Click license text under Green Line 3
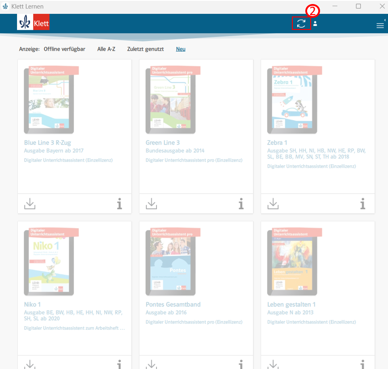The height and width of the screenshot is (369, 388). click(x=194, y=160)
